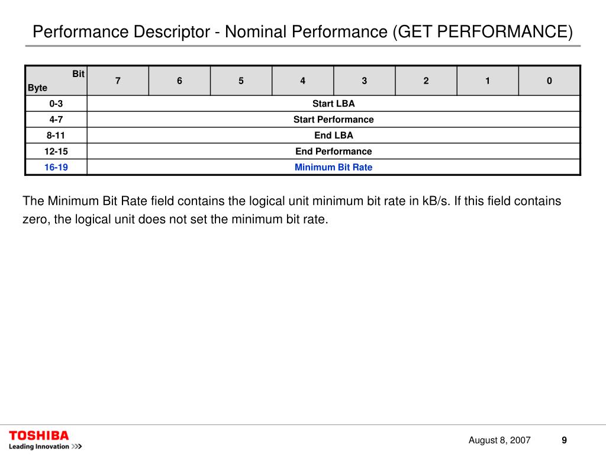Image resolution: width=606 pixels, height=455 pixels.
Task: Select the bit 3 column header
Action: click(x=365, y=81)
